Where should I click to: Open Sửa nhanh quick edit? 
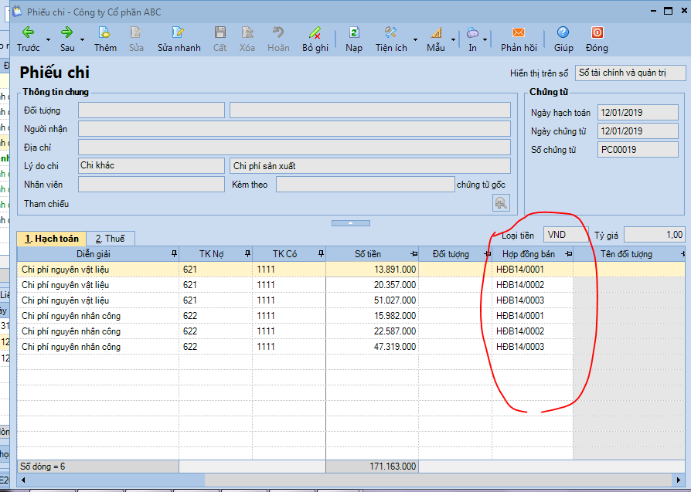click(x=179, y=39)
